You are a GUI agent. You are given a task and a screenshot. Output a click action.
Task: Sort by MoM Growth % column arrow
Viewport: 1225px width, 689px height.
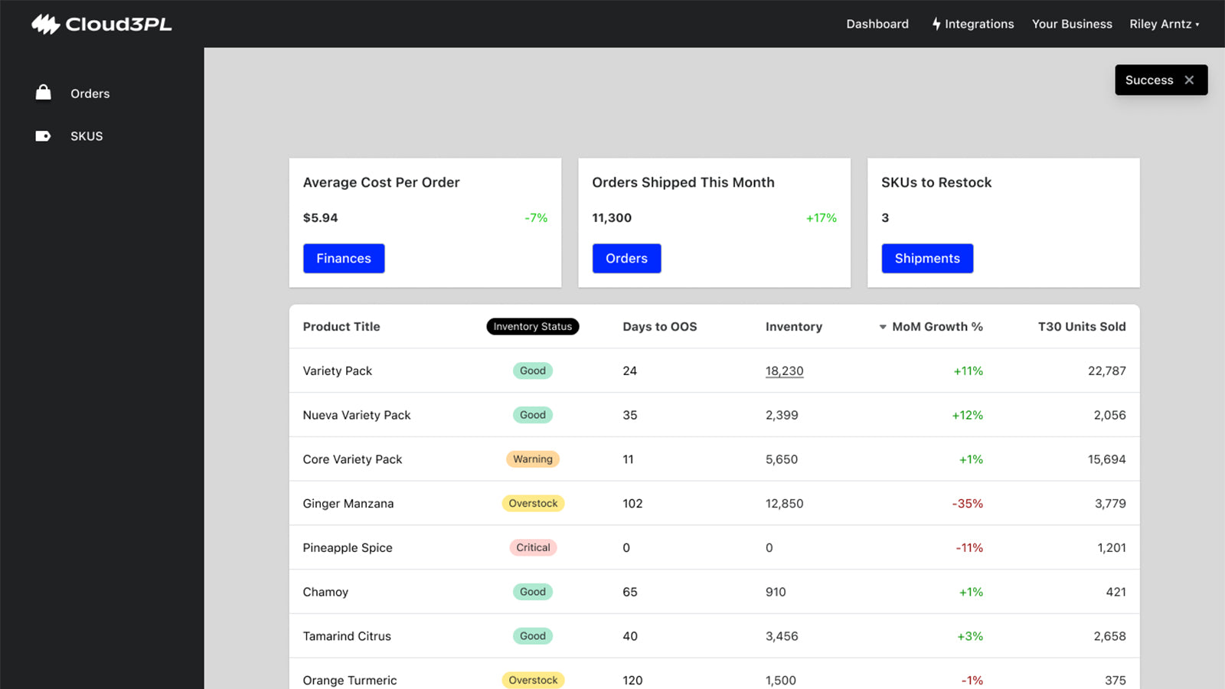point(883,327)
